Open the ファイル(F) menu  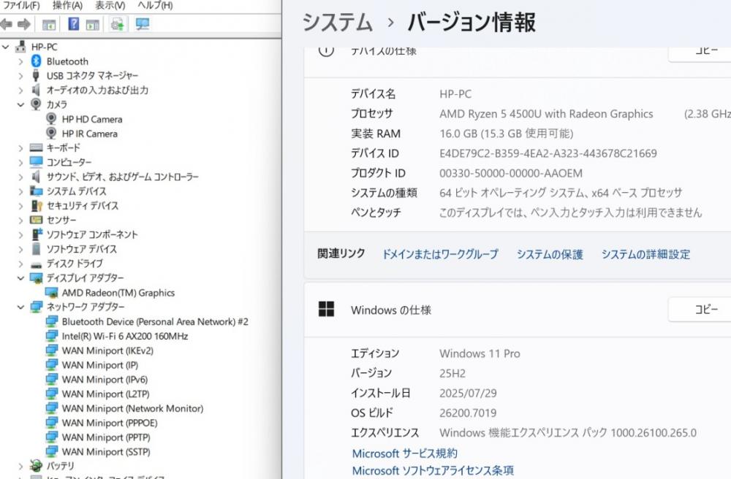pos(21,6)
